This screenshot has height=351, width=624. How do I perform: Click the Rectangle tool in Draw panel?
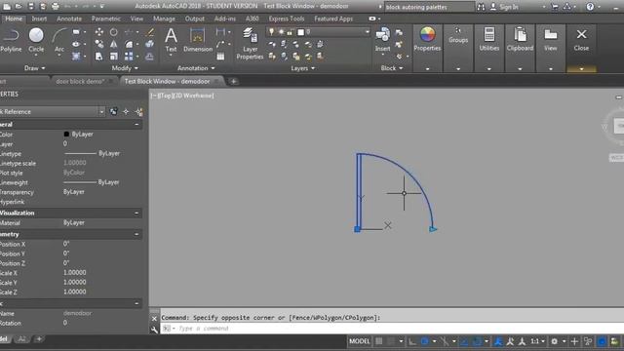click(x=76, y=32)
